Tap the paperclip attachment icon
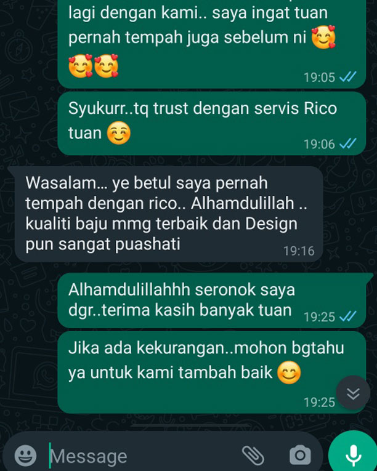Viewport: 377px width, 471px height. pyautogui.click(x=253, y=456)
